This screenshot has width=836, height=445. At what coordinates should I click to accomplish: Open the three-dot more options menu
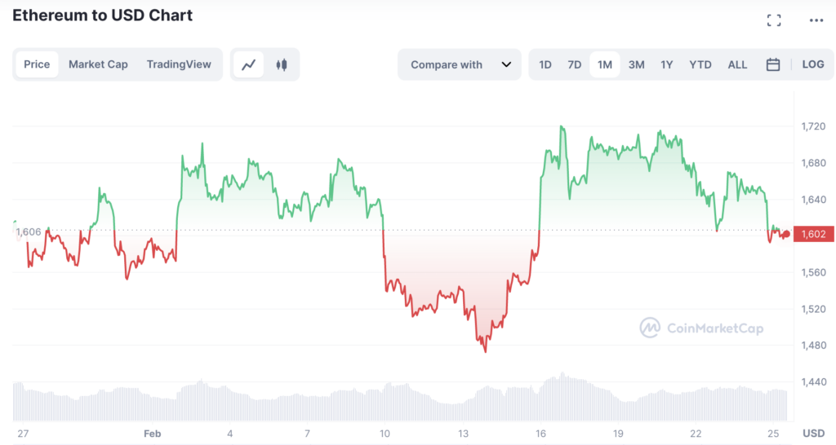pyautogui.click(x=816, y=20)
